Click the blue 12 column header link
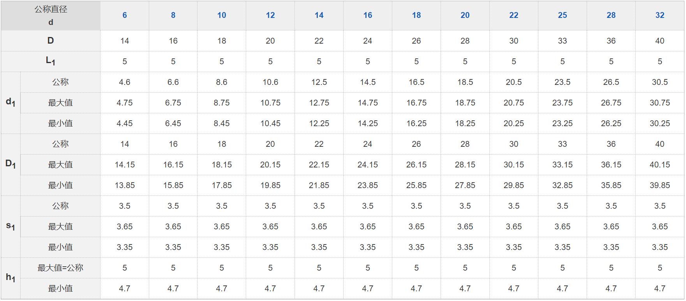 [x=270, y=15]
